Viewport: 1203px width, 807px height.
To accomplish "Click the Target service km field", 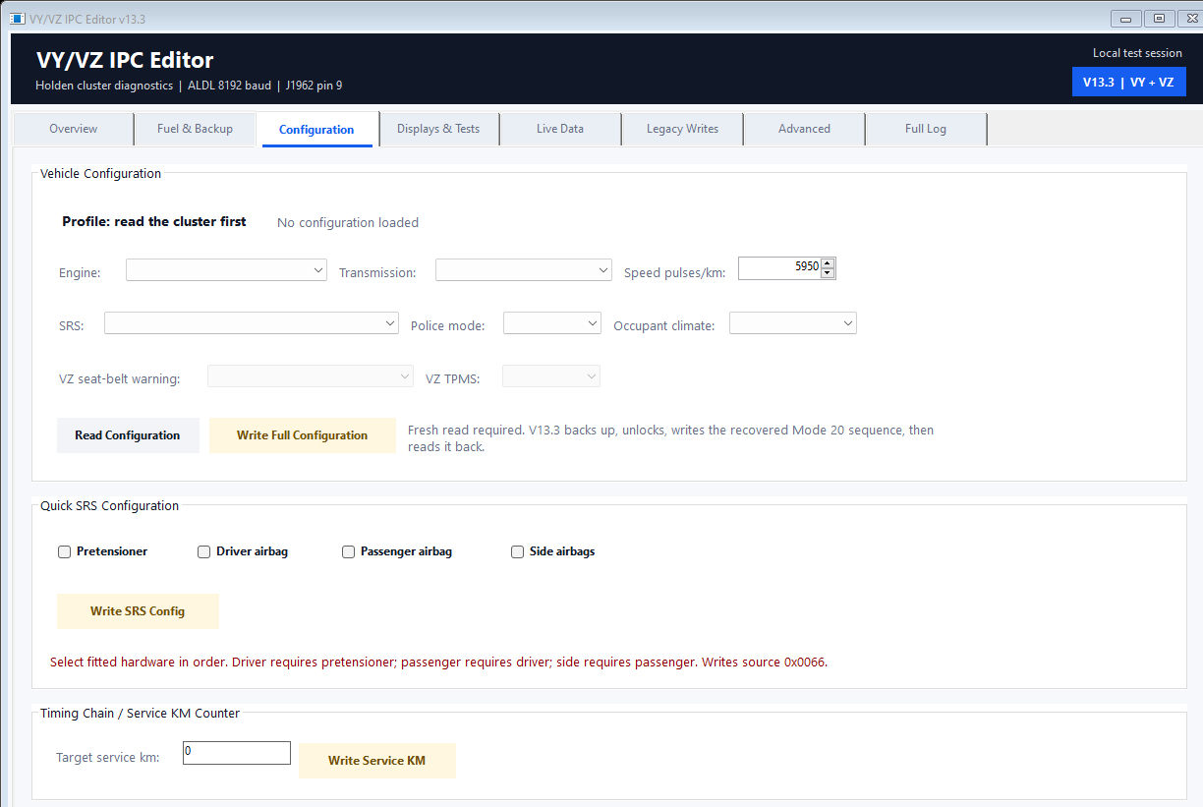I will 237,753.
